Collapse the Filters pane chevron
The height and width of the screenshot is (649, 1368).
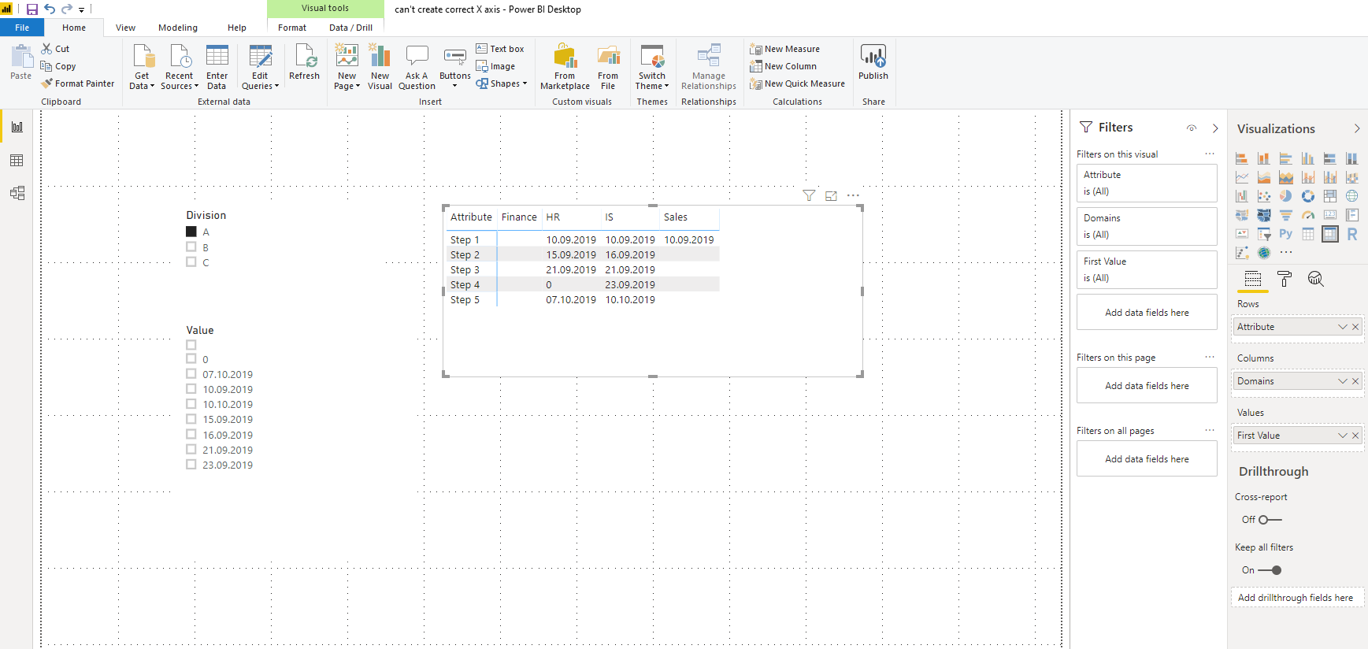(x=1215, y=128)
